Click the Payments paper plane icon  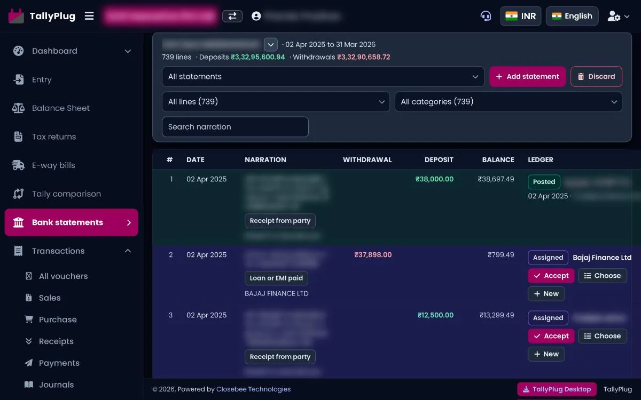point(29,363)
